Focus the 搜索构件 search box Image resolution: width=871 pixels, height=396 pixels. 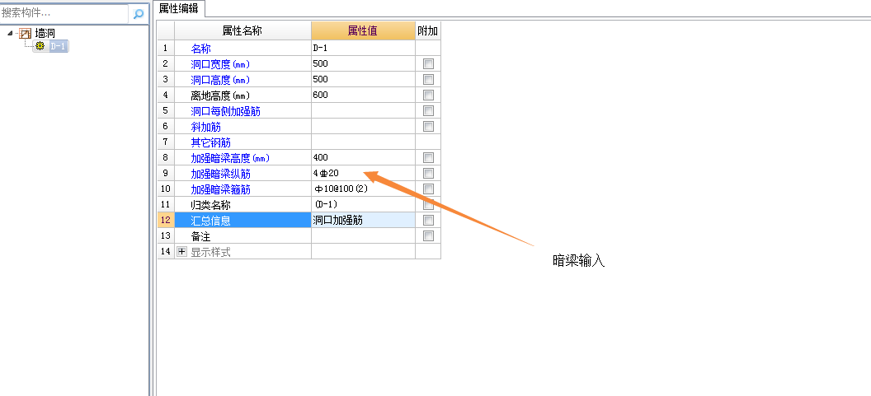(x=64, y=12)
